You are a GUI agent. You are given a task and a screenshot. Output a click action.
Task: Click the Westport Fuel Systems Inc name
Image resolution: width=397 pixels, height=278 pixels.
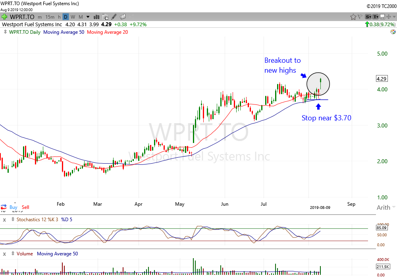(x=32, y=25)
